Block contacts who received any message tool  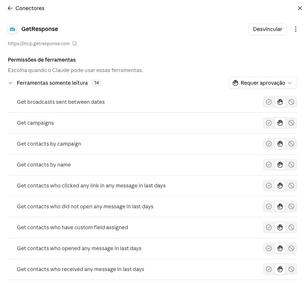[x=291, y=269]
